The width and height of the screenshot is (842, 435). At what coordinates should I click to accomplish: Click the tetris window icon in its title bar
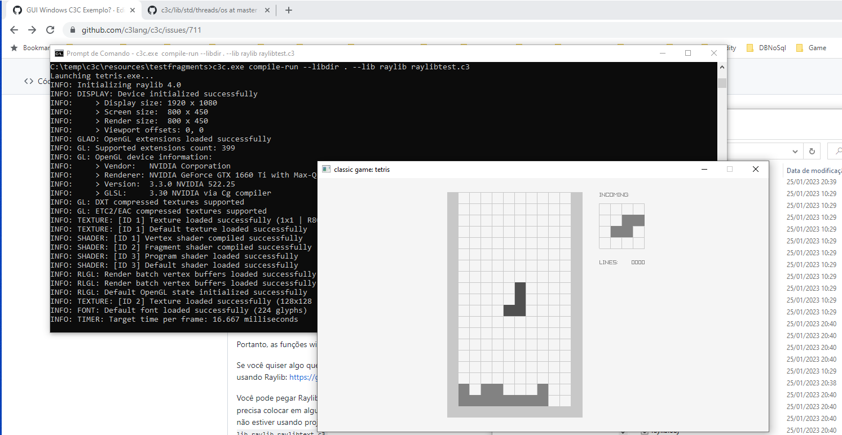tap(326, 169)
